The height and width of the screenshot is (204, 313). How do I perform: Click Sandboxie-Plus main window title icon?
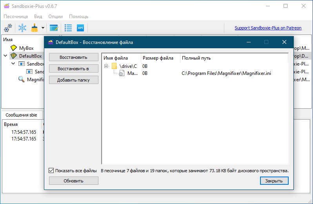click(x=7, y=6)
